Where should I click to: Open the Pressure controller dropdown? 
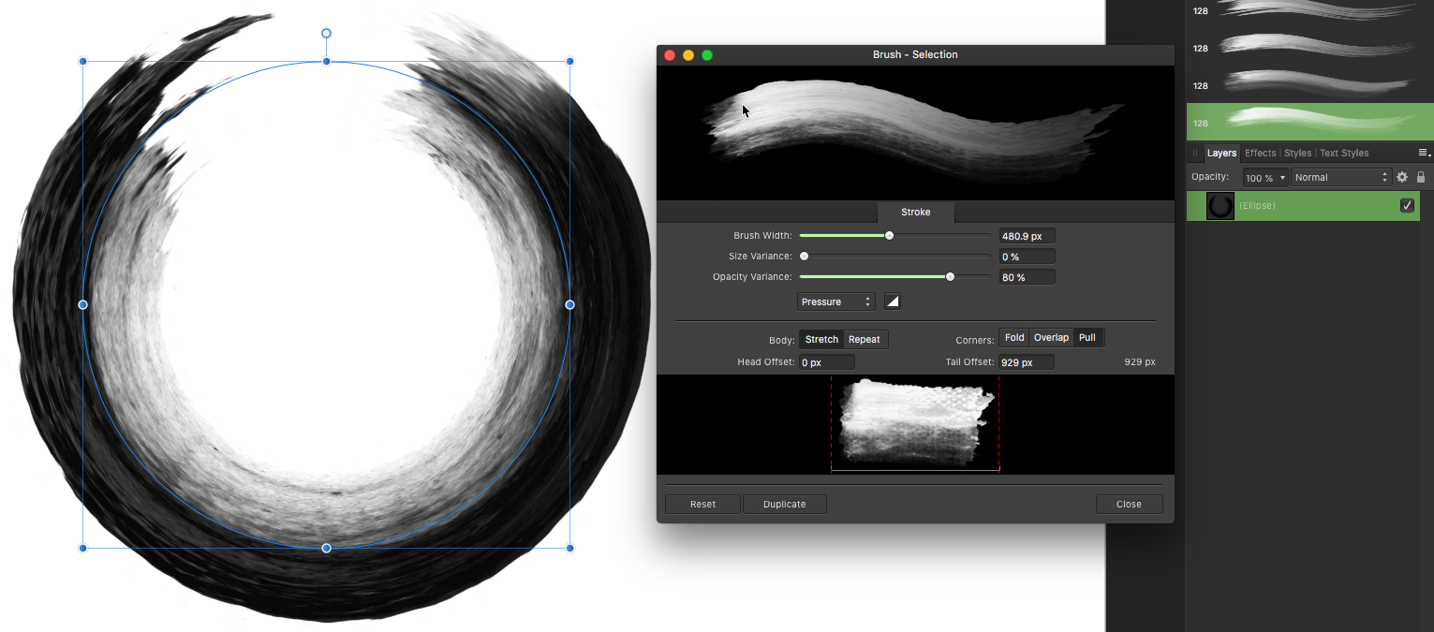[835, 301]
